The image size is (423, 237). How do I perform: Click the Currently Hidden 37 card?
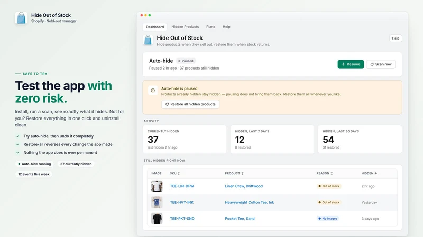pos(185,140)
